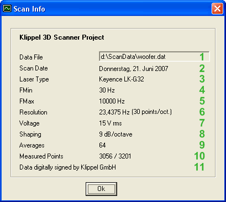226x202 pixels.
Task: Click the Data File label
Action: [31, 57]
